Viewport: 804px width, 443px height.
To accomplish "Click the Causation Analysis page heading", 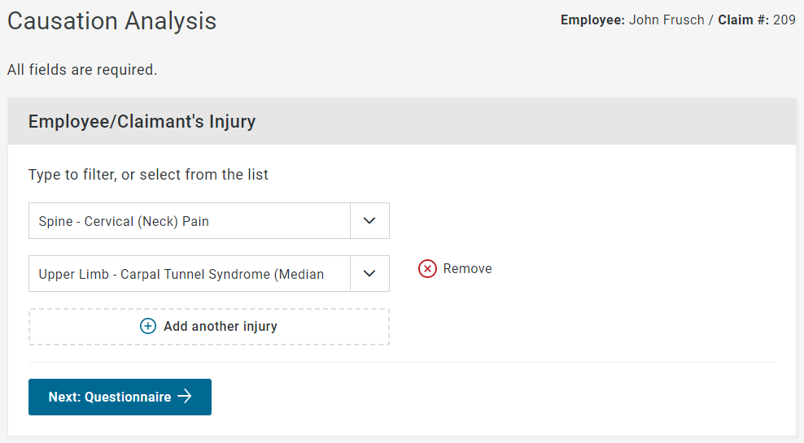I will (112, 21).
